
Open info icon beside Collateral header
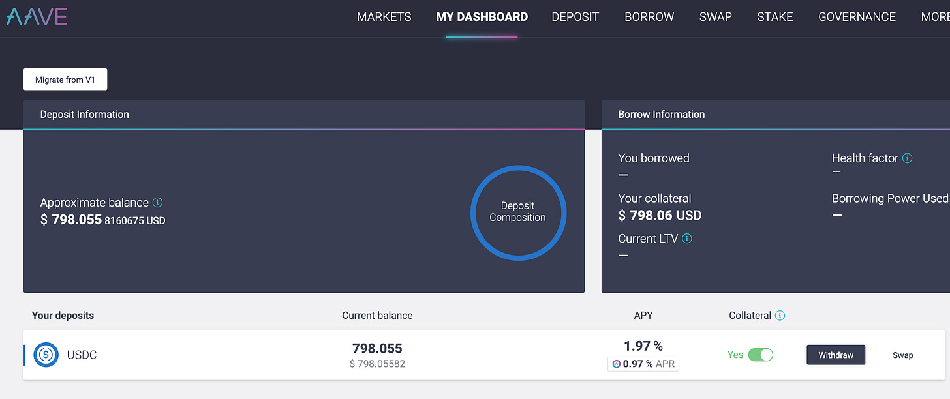[780, 316]
